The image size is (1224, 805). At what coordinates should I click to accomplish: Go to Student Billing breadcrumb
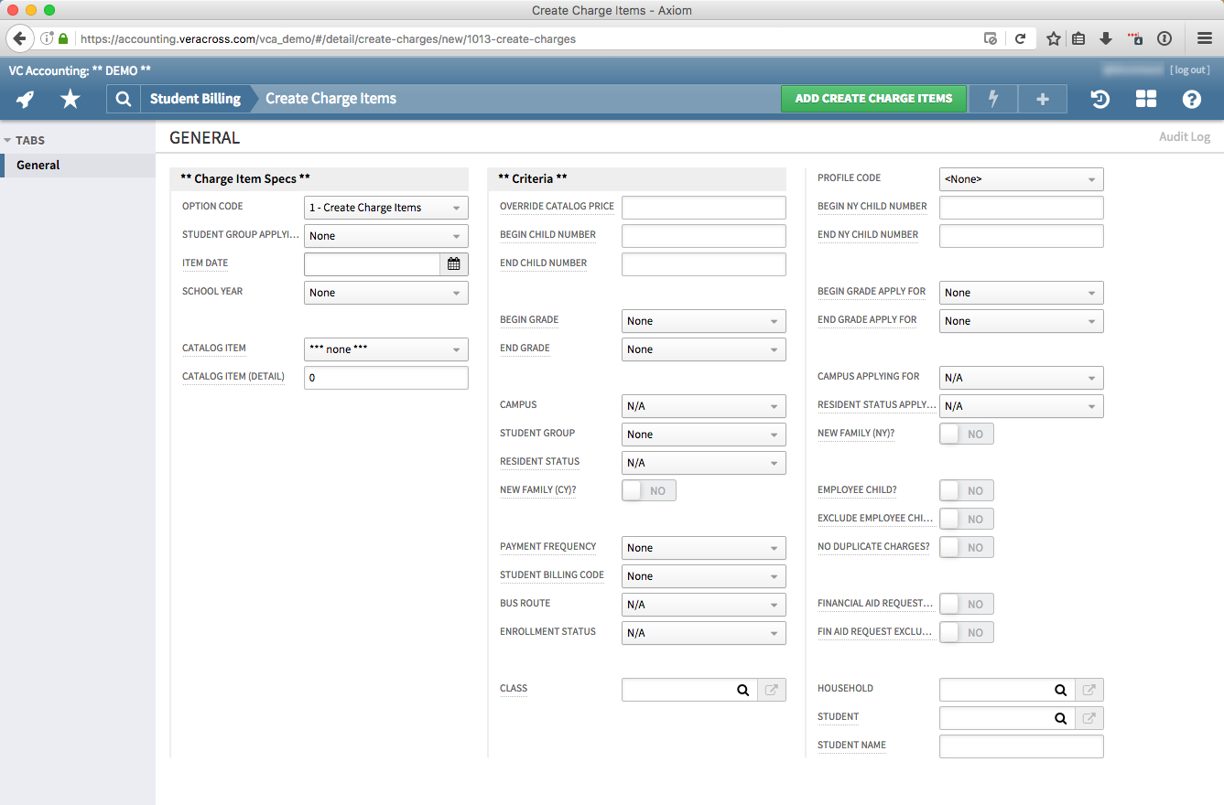(195, 99)
